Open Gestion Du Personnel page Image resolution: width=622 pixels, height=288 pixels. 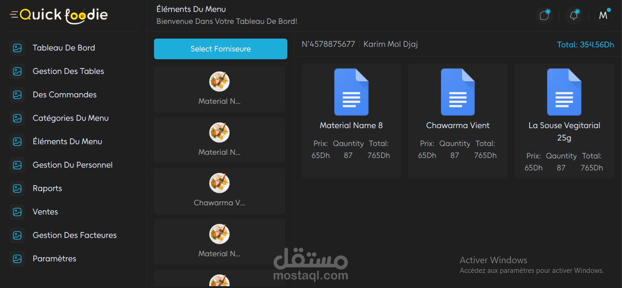click(73, 165)
